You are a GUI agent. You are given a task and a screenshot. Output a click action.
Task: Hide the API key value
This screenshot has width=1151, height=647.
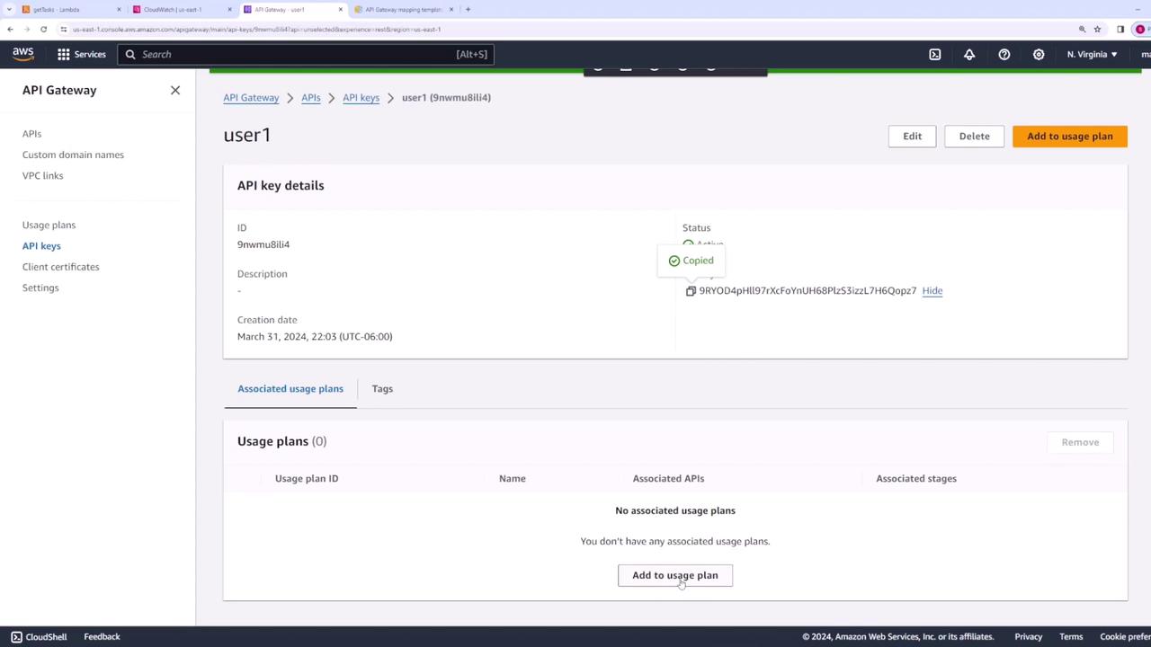(932, 291)
